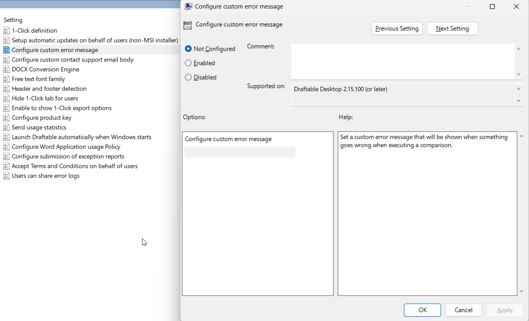Click the icon next to Hide 1-Click tab for users
The width and height of the screenshot is (529, 321).
[6, 98]
